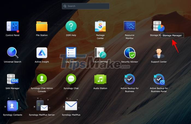Launch File Station folder icon
The width and height of the screenshot is (191, 124).
(x=42, y=26)
